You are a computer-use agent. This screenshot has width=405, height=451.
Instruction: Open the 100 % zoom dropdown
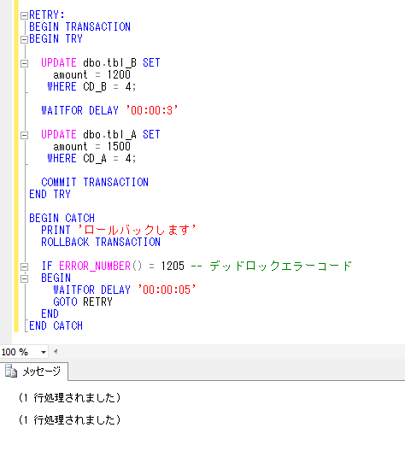44,352
